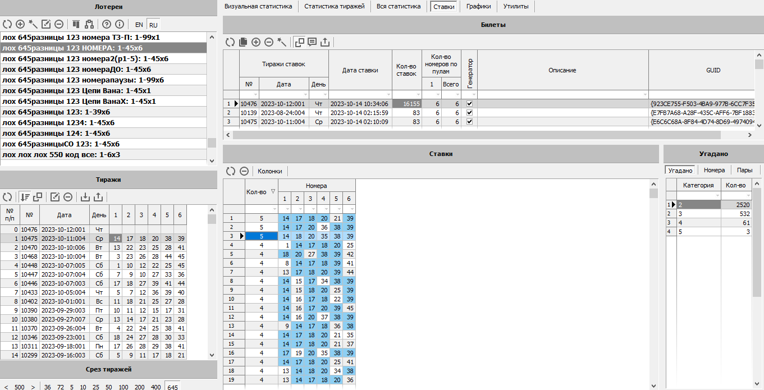Toggle Генератор checkbox for draw 10475 ticket
764x390 pixels.
point(469,122)
